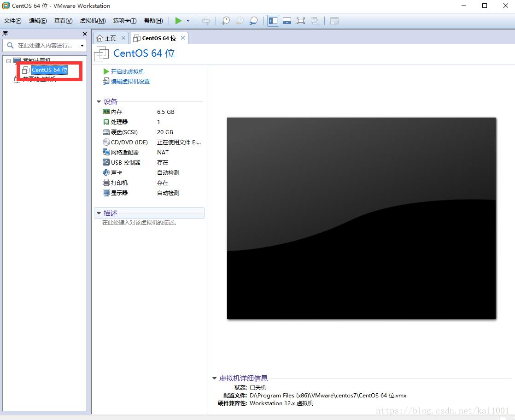Open the 虚拟机(M) menu
This screenshot has height=420, width=515.
click(93, 21)
